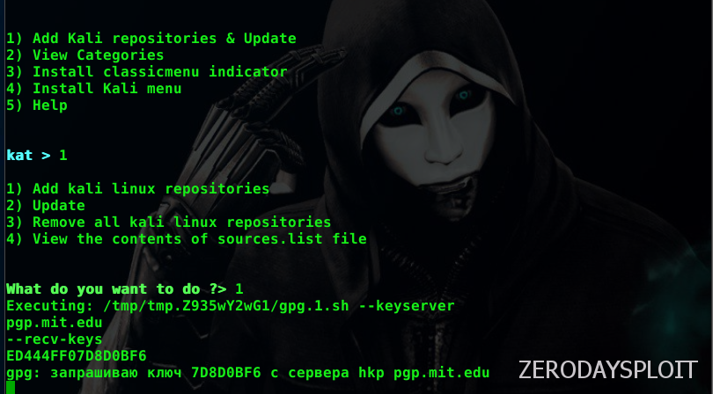This screenshot has height=394, width=713.
Task: Click the '--recv-keys' text line
Action: [55, 339]
